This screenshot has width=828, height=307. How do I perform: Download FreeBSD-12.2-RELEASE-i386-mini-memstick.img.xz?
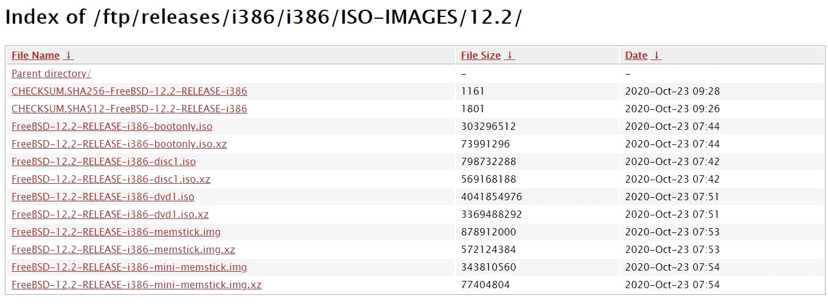pyautogui.click(x=137, y=285)
